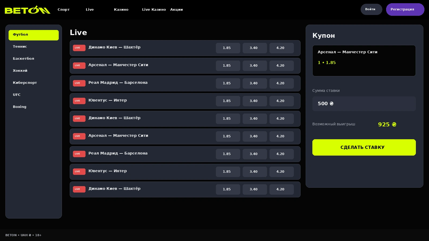Click the stake amount field showing 500 ₴
429x241 pixels.
pos(364,104)
